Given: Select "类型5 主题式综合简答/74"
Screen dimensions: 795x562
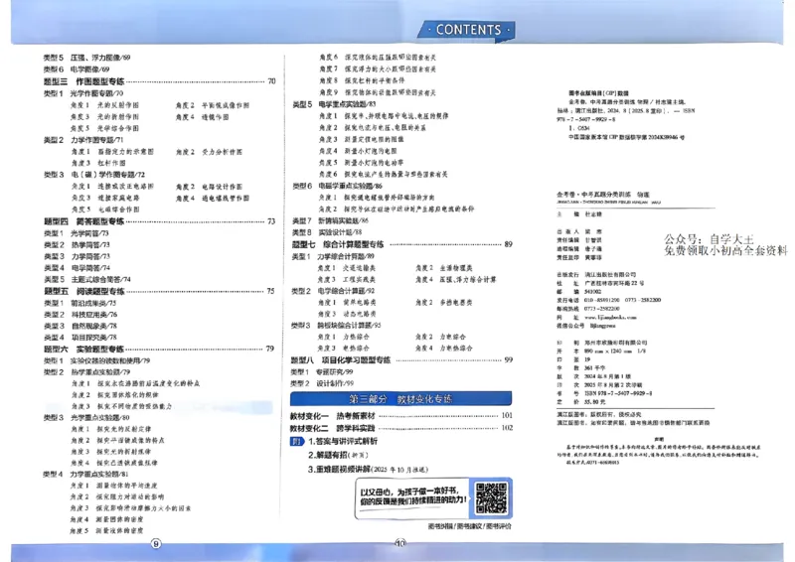Looking at the screenshot, I should (86, 279).
